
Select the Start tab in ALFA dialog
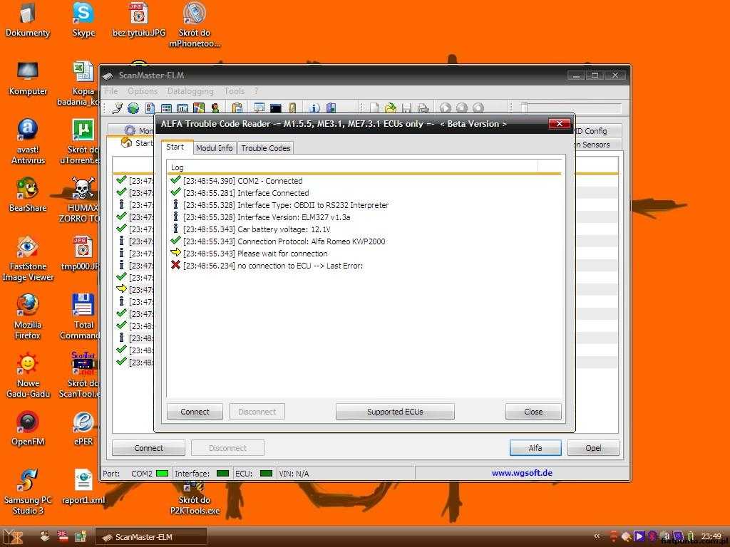(175, 147)
